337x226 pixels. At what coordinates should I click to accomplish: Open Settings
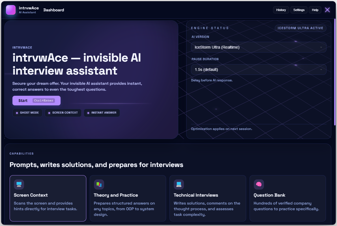(x=299, y=10)
